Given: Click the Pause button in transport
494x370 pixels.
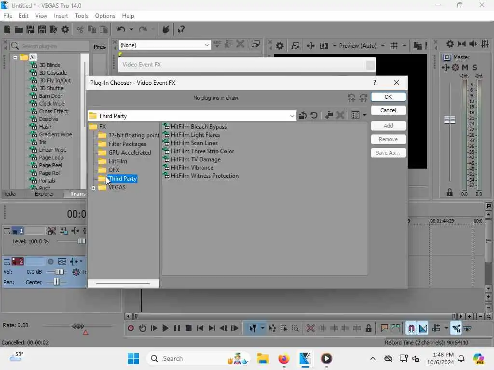Looking at the screenshot, I should tap(177, 328).
